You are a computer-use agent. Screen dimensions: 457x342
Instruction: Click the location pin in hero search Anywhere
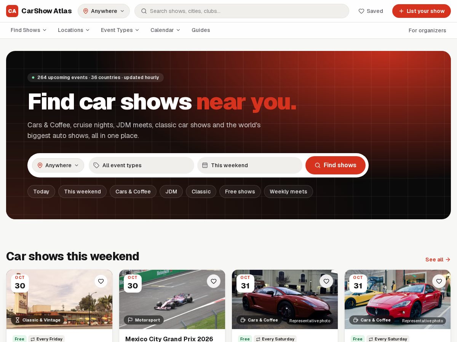point(40,165)
